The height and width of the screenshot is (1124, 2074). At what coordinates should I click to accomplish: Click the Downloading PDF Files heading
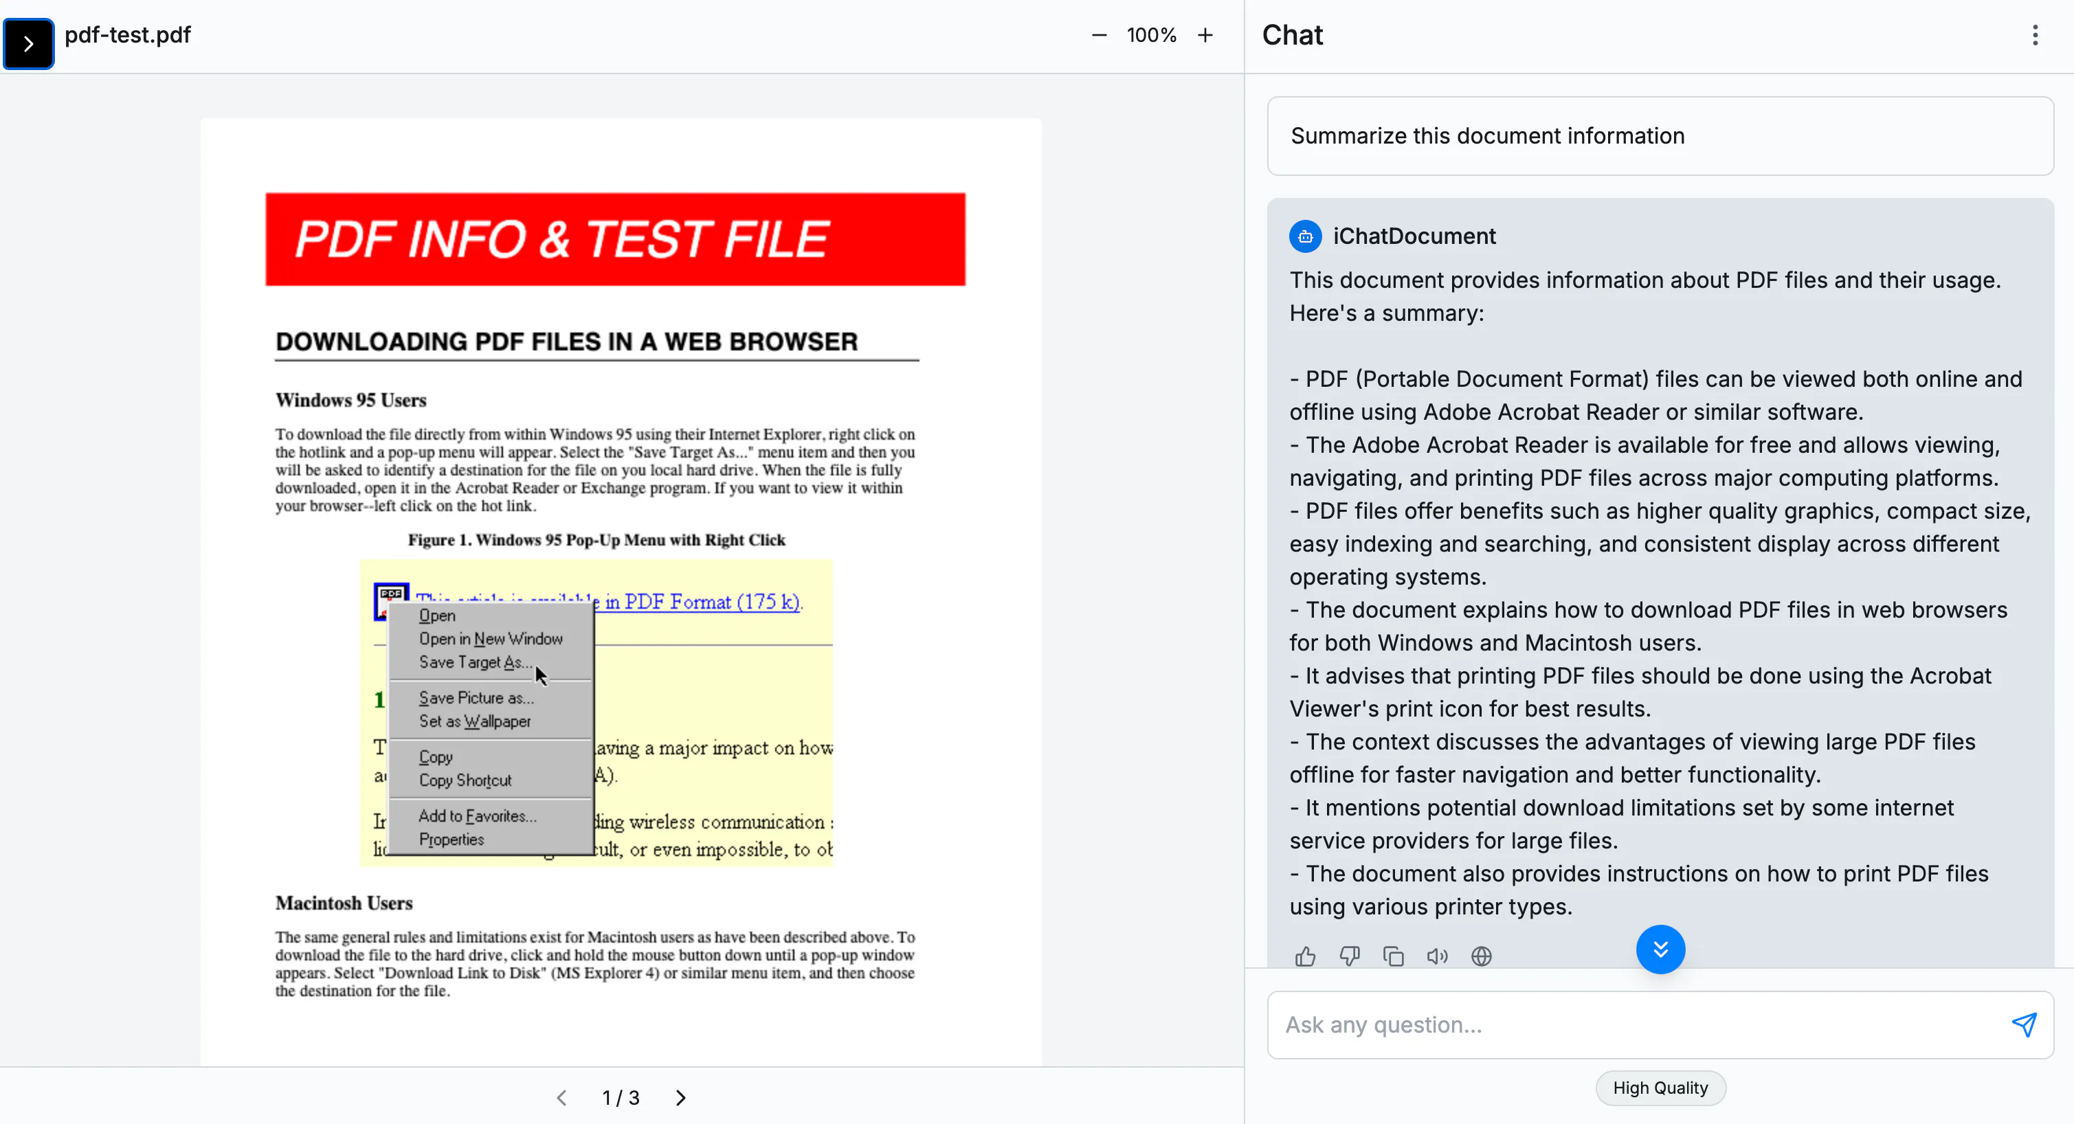point(567,341)
